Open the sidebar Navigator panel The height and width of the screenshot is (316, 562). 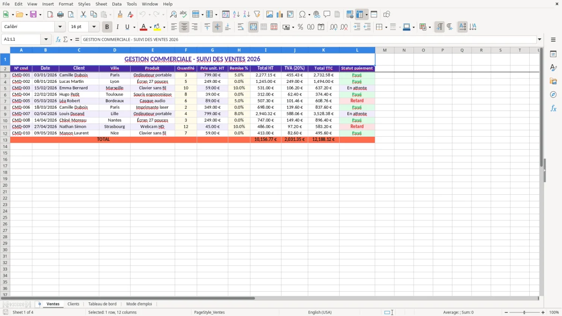click(x=553, y=95)
